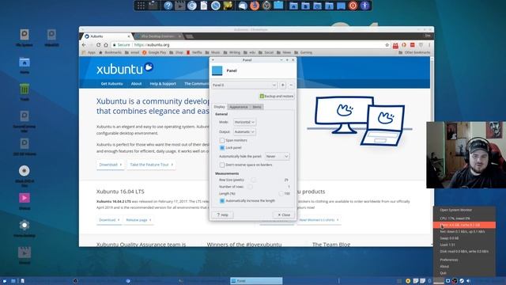506x285 pixels.
Task: Click the Release page link
Action: [138, 220]
